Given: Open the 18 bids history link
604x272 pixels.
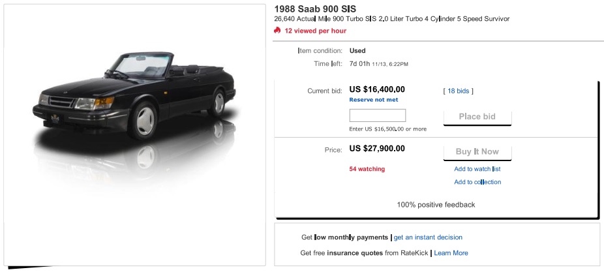Looking at the screenshot, I should (459, 91).
